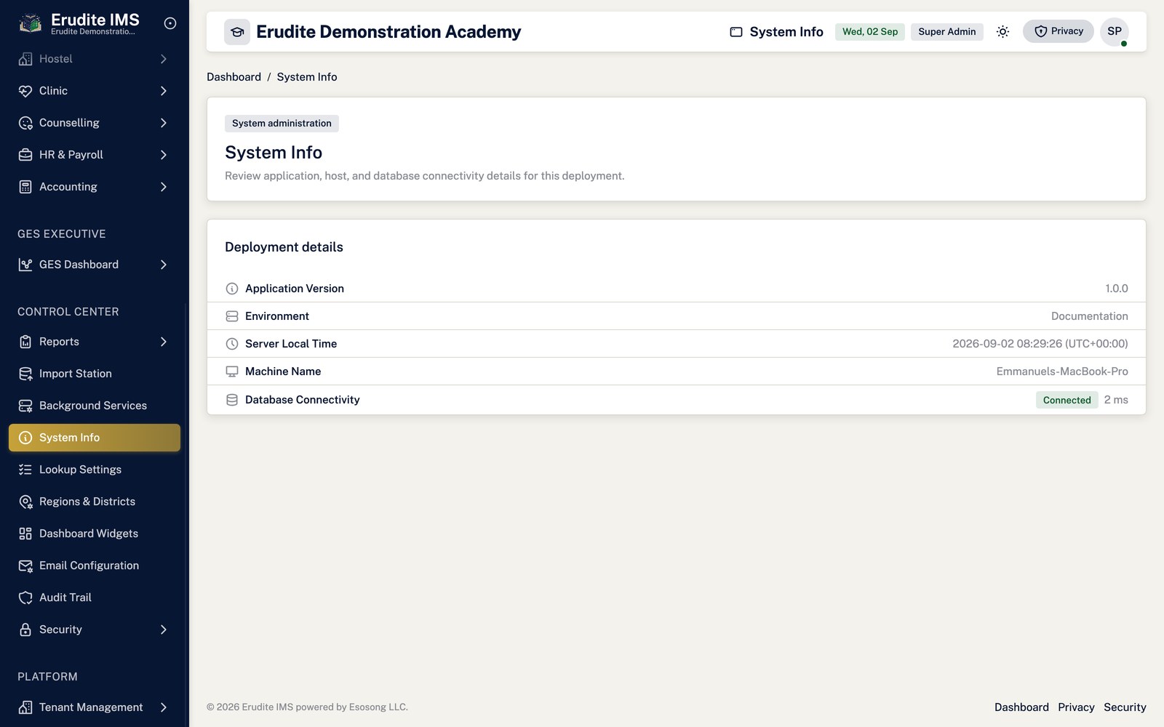Click the graduation cap academy icon
This screenshot has width=1164, height=727.
coord(237,32)
